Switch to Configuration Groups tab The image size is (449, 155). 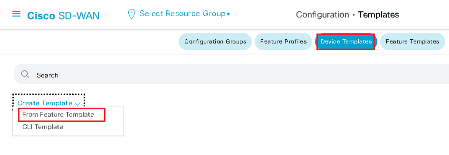click(x=215, y=42)
